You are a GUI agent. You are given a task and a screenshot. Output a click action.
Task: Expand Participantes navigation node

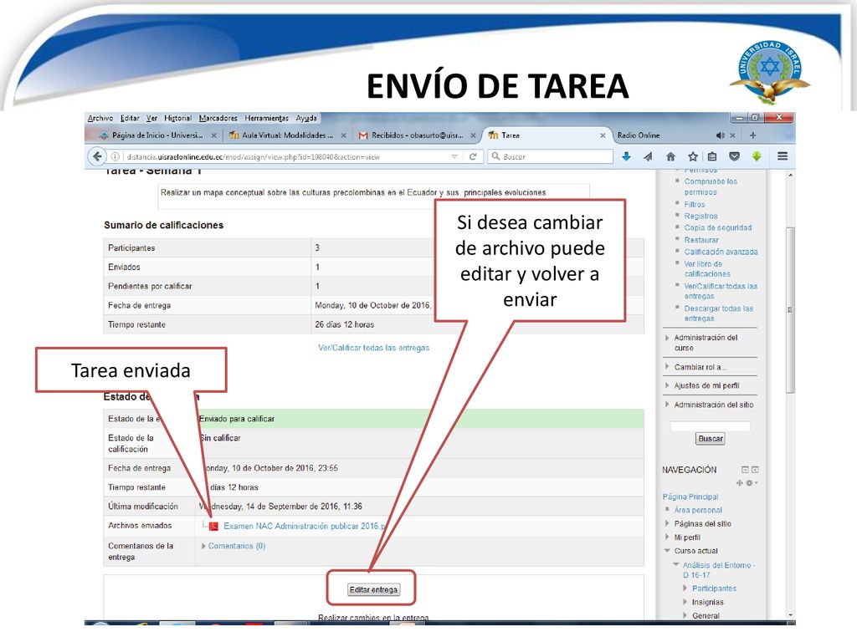[x=685, y=588]
